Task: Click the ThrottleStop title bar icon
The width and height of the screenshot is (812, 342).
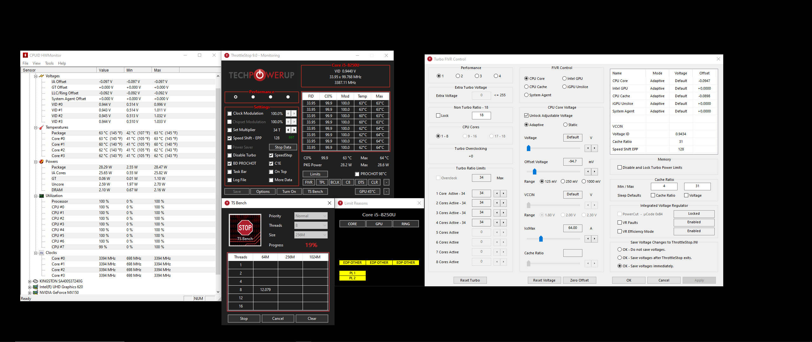Action: coord(227,55)
